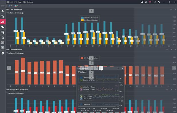Viewport: 177px width, 113px height.
Task: Open the settings gear in sidebar
Action: 3,53
